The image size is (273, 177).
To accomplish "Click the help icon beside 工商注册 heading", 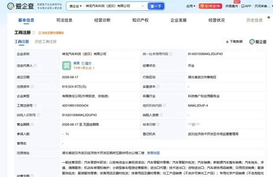I will [x=33, y=33].
